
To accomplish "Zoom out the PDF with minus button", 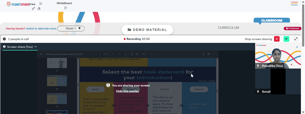I will [113, 54].
